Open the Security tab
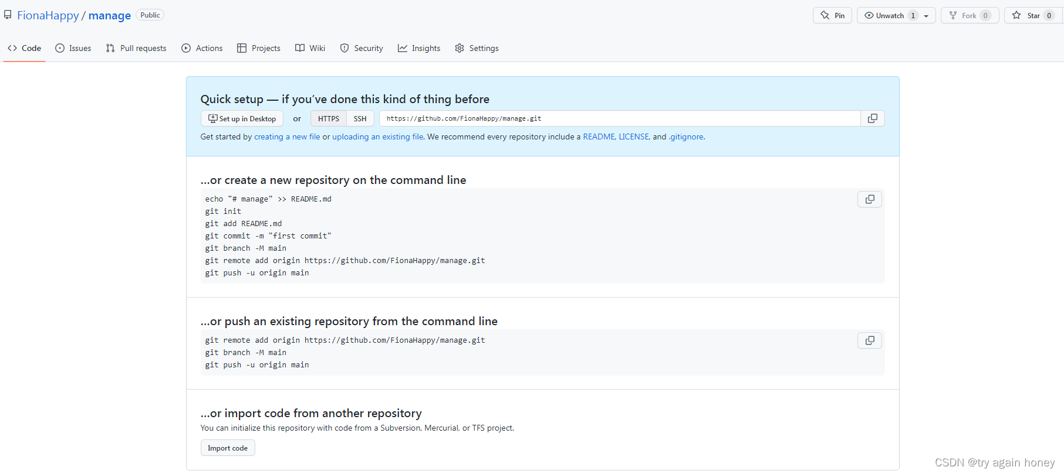The height and width of the screenshot is (474, 1064). (362, 48)
